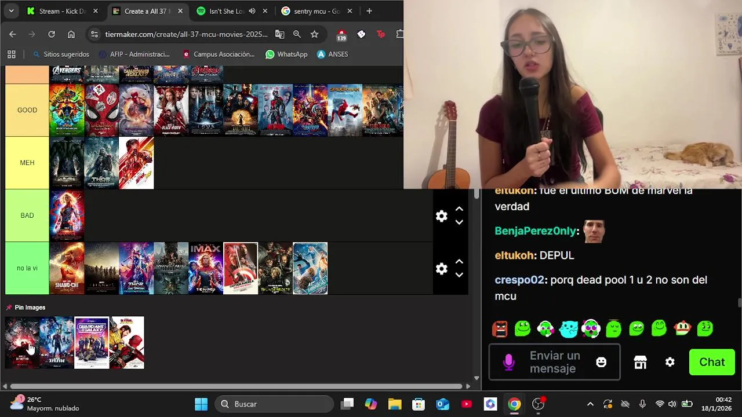Click the taskbar 'Buscar' search box

tap(275, 404)
